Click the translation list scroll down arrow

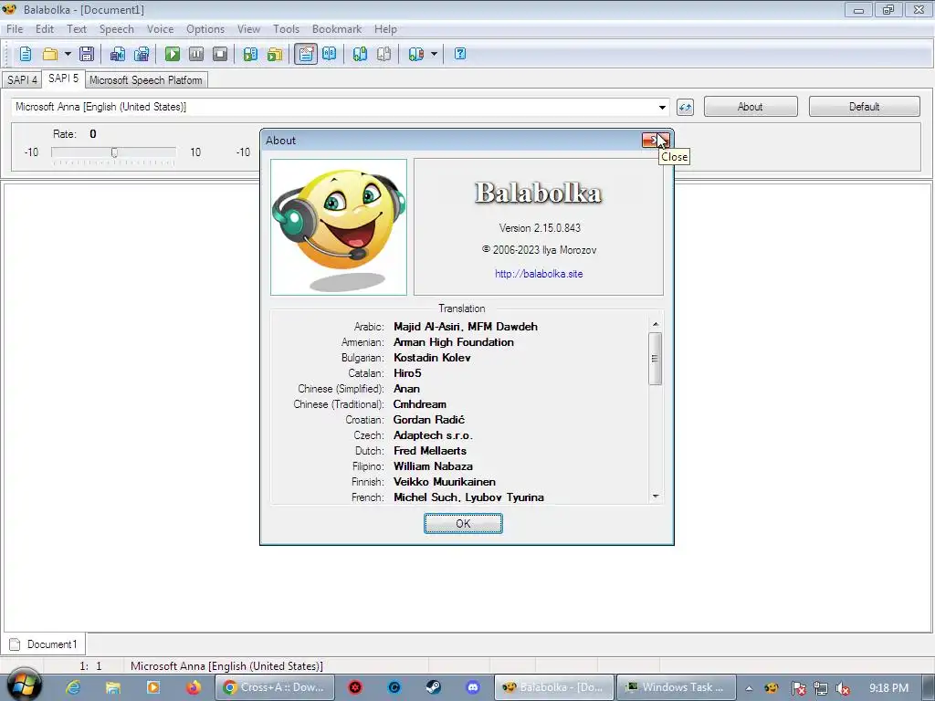pyautogui.click(x=656, y=496)
